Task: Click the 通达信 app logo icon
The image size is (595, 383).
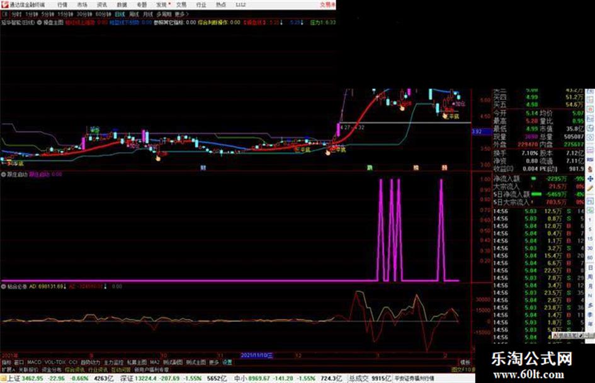Action: 4,4
